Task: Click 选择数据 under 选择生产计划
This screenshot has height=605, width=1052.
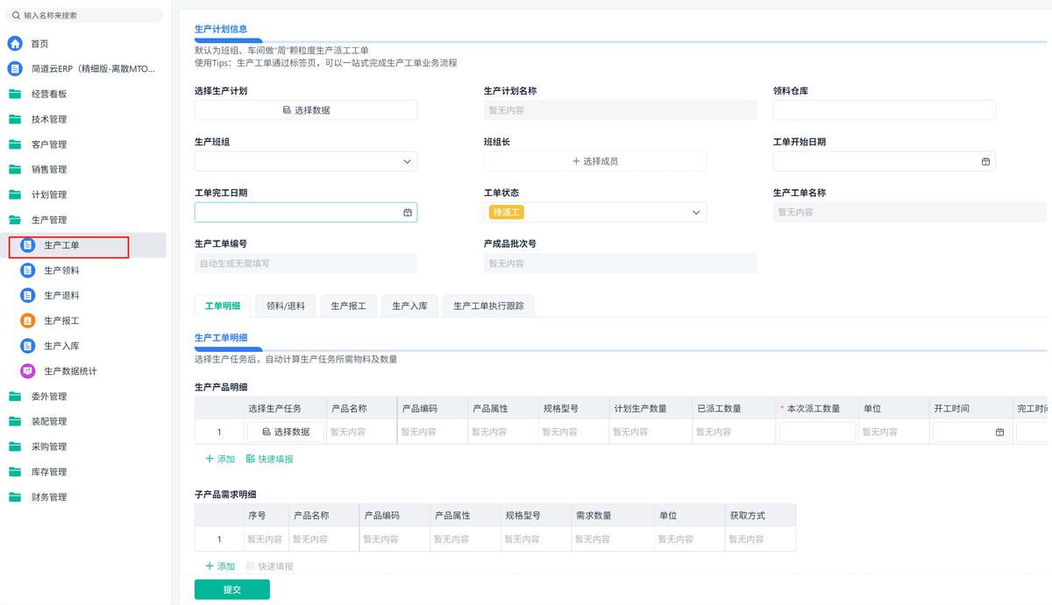Action: coord(305,110)
